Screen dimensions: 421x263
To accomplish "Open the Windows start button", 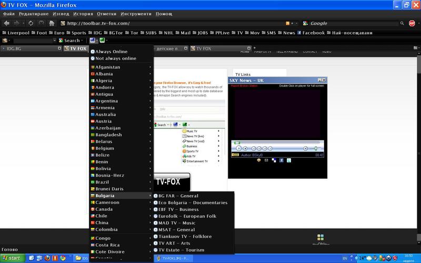I will pos(13,258).
